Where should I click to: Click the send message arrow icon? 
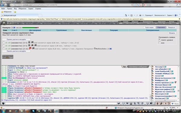coord(119,103)
